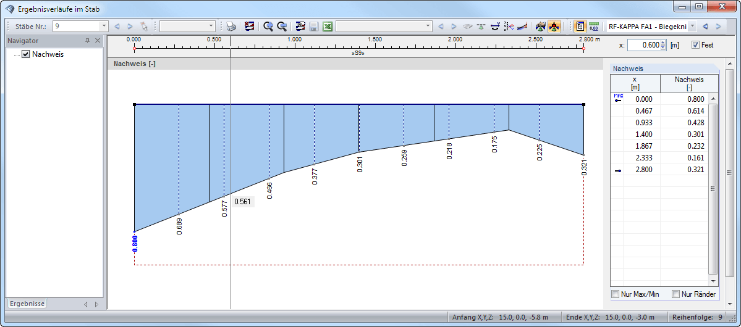Click the 0.175 minimum value label on the diagram
Viewport: 741px width, 327px height.
tap(494, 144)
